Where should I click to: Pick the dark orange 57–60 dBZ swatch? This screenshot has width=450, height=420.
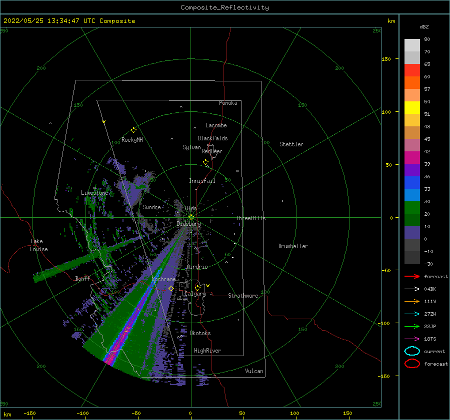click(x=412, y=82)
